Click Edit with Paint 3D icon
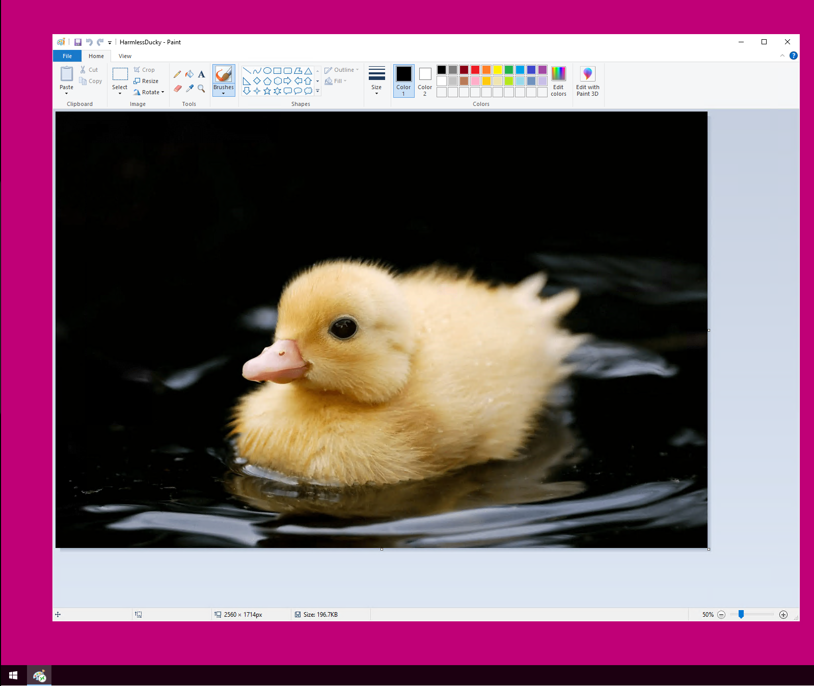This screenshot has width=814, height=686. click(x=588, y=74)
